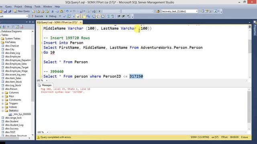Select the dbo.CharList table
The height and width of the screenshot is (144, 257).
[x=12, y=46]
